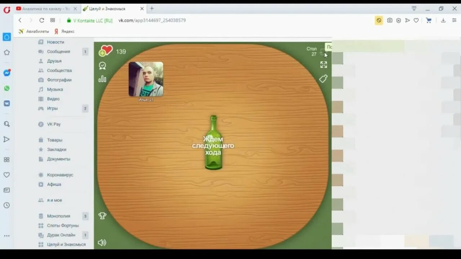This screenshot has width=461, height=259.
Task: Open Товары in the left menu
Action: 54,140
